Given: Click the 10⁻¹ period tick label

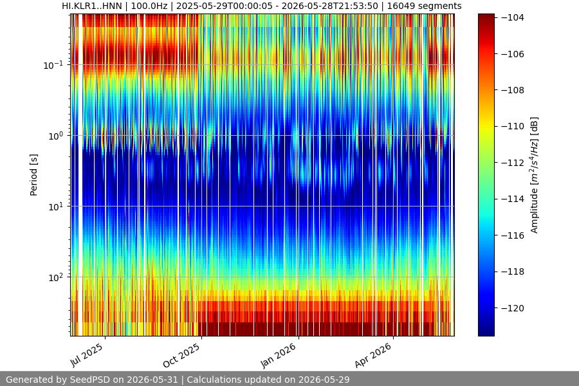Looking at the screenshot, I should coord(53,65).
